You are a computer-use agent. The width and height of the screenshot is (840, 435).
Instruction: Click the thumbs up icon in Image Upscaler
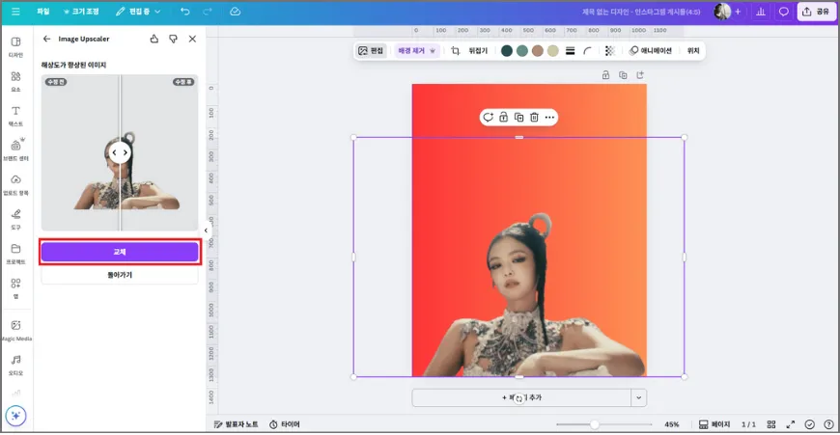click(154, 39)
